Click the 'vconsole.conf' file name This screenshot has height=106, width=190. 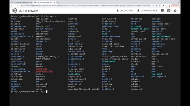(160, 54)
